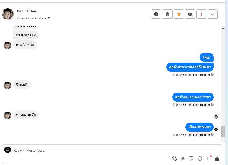Toggle the orange star on this conversation

(x=179, y=14)
